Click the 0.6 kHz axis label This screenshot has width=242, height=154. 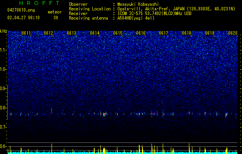(3, 146)
